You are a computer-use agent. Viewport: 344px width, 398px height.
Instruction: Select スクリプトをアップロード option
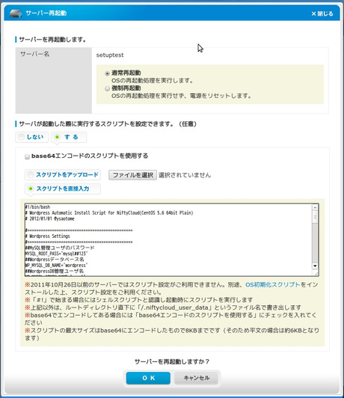pos(63,174)
